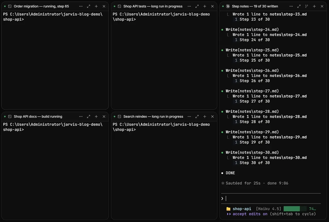Click the DONE message
Image resolution: width=329 pixels, height=222 pixels.
(x=230, y=173)
